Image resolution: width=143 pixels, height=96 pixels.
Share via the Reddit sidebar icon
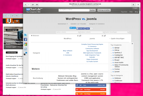[x=26, y=49]
